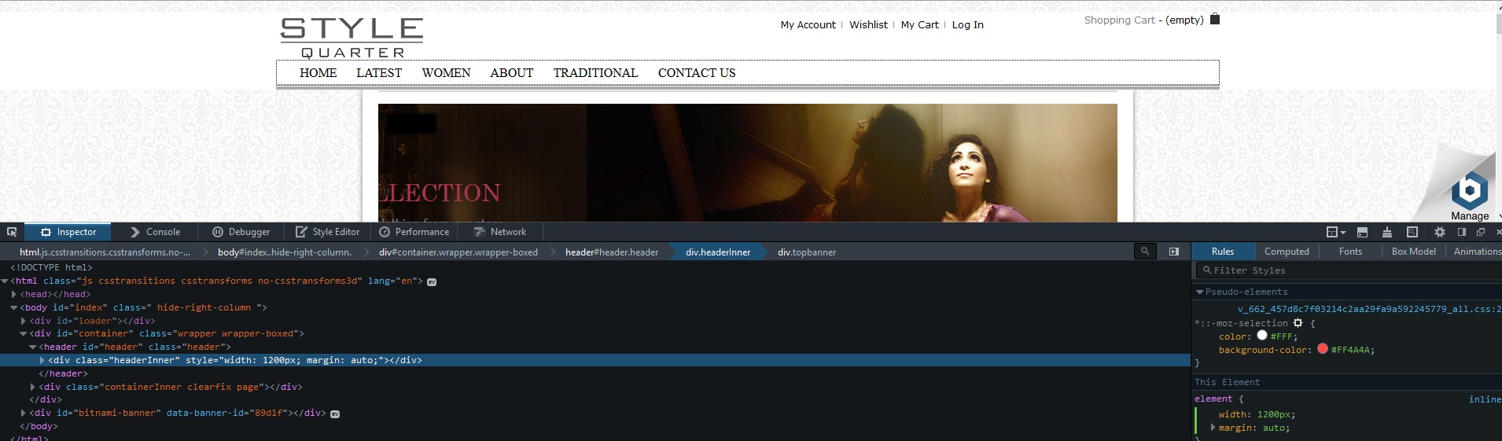
Task: Go to LATEST menu item
Action: point(379,72)
